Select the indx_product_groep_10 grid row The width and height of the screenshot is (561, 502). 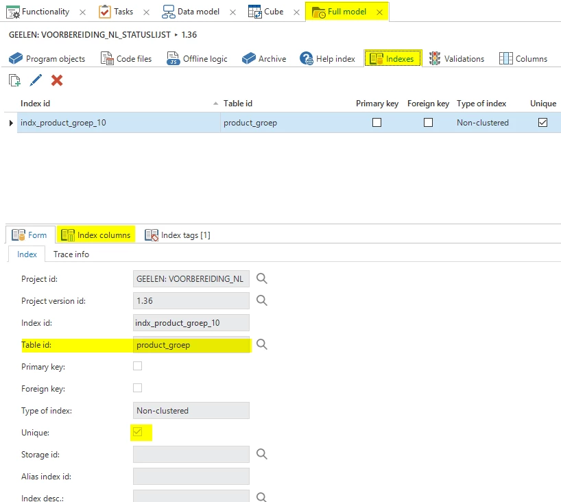(x=289, y=123)
